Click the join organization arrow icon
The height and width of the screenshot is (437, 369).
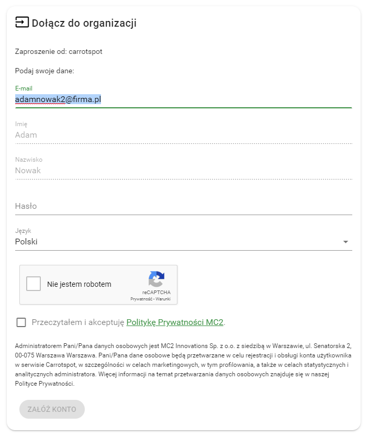(22, 23)
